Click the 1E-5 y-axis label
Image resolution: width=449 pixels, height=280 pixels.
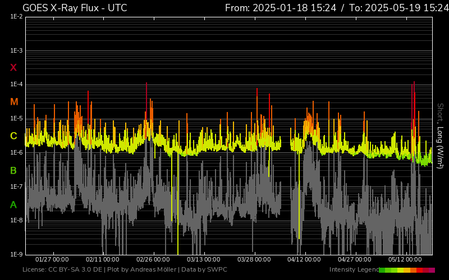click(x=16, y=118)
